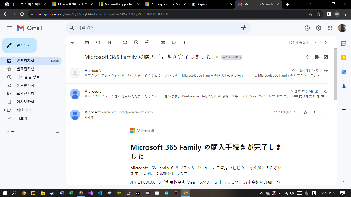Open Contacts side panel
This screenshot has height=197, width=351.
tap(344, 86)
